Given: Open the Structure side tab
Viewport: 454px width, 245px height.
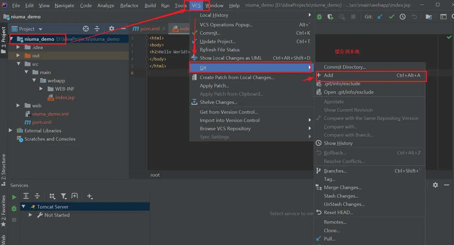Looking at the screenshot, I should click(x=4, y=170).
